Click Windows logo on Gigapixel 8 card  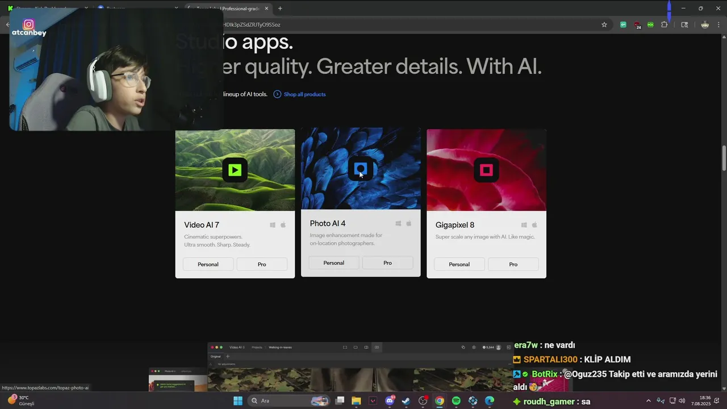[x=524, y=225]
